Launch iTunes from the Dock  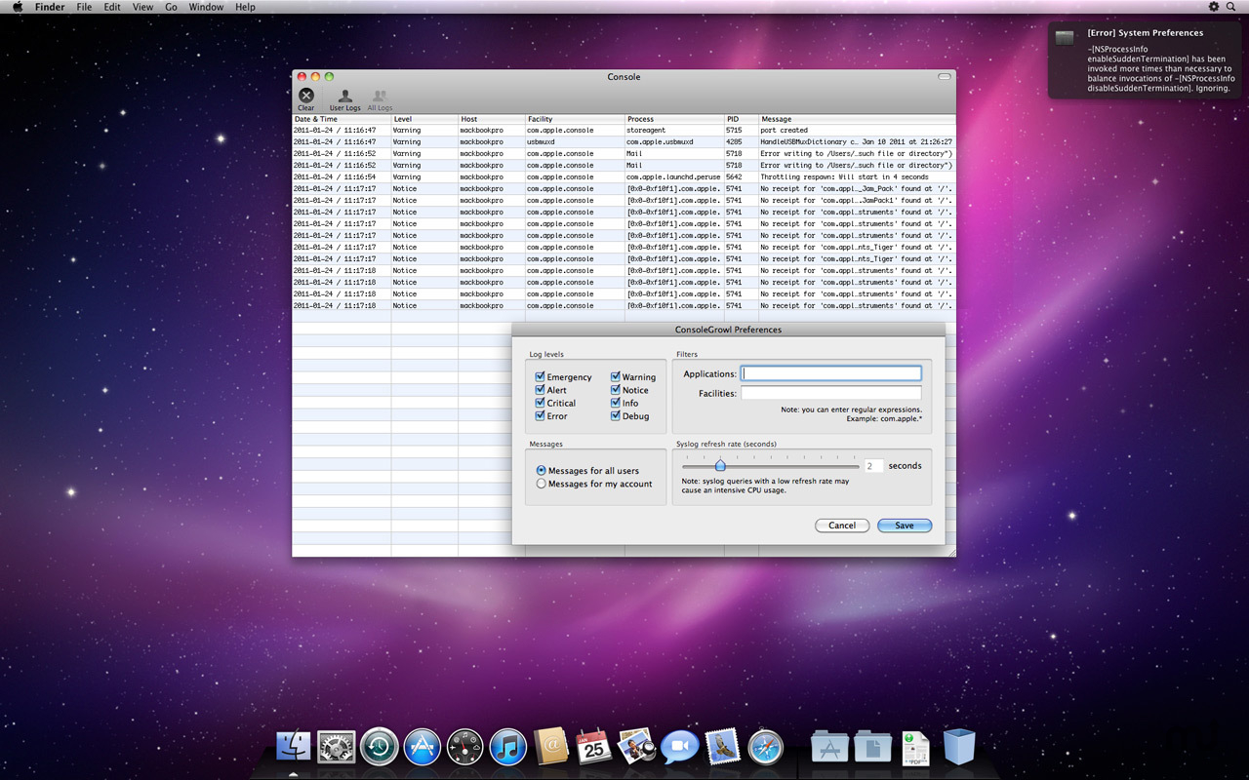coord(508,748)
